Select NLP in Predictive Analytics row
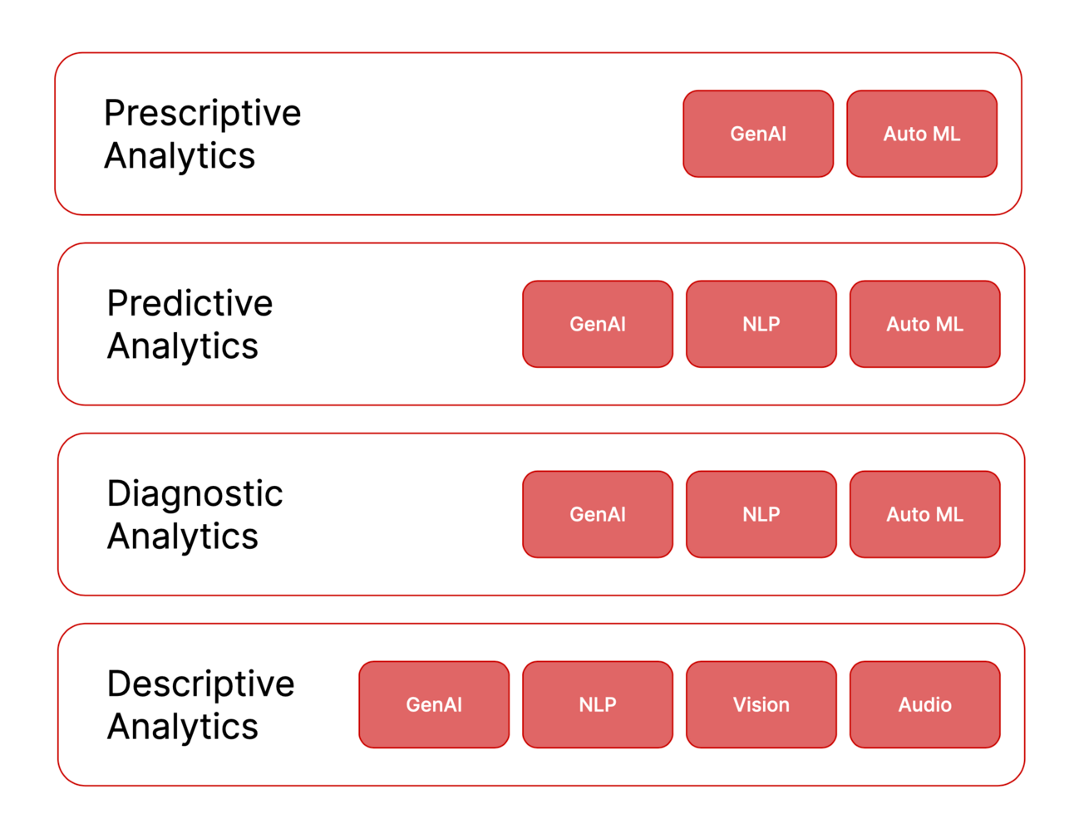This screenshot has height=838, width=1074. click(x=761, y=324)
